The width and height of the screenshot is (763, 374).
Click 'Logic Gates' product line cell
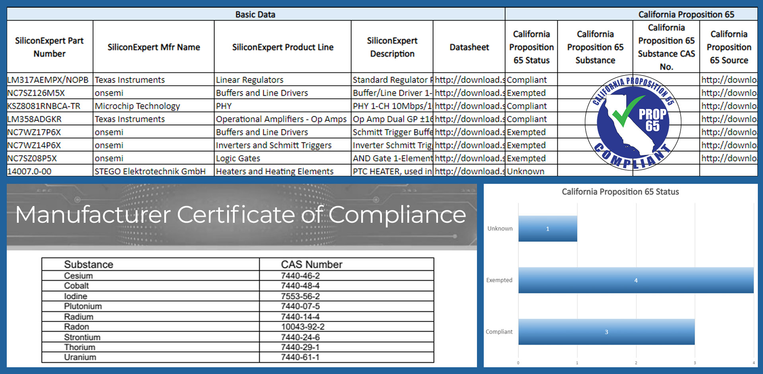pos(283,158)
